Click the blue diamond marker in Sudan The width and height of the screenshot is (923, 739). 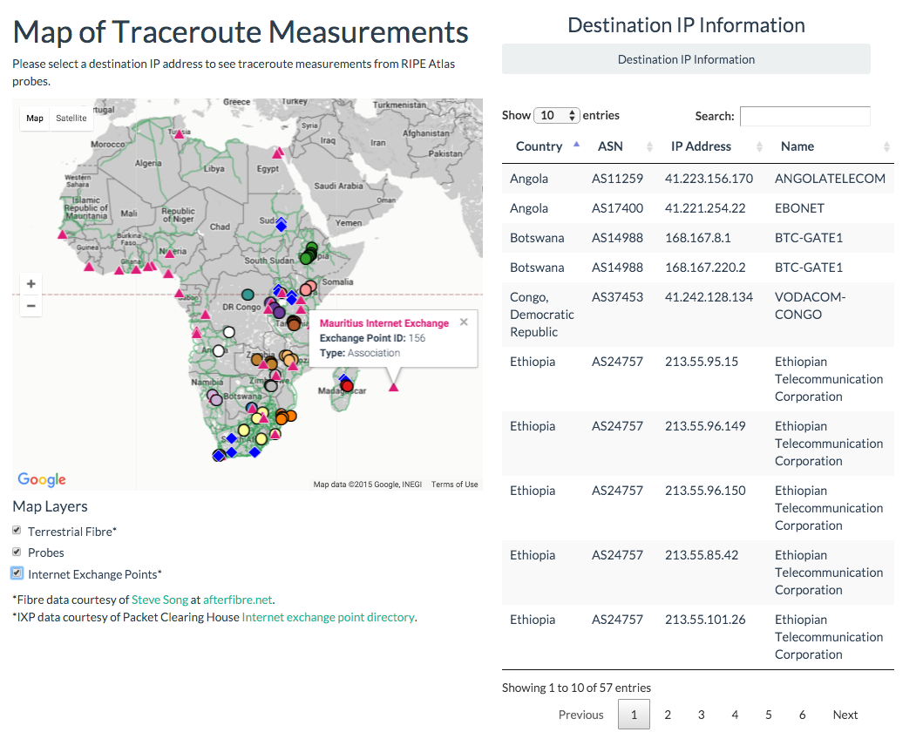click(x=282, y=225)
